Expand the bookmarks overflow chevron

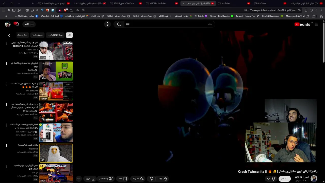pyautogui.click(x=6, y=16)
